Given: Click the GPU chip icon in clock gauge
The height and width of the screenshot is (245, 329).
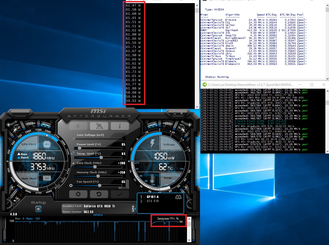Looking at the screenshot, I should click(x=47, y=144).
